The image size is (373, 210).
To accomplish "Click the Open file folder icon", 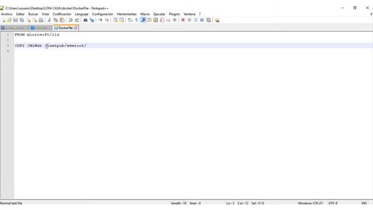I will (x=9, y=20).
